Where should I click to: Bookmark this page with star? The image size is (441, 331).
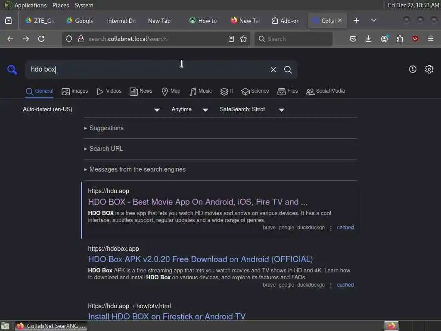coord(244,39)
